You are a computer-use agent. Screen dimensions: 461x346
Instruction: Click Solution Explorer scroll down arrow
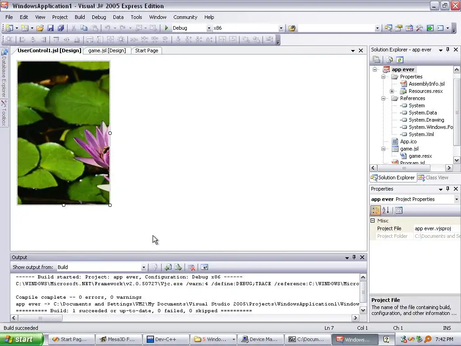tap(456, 160)
